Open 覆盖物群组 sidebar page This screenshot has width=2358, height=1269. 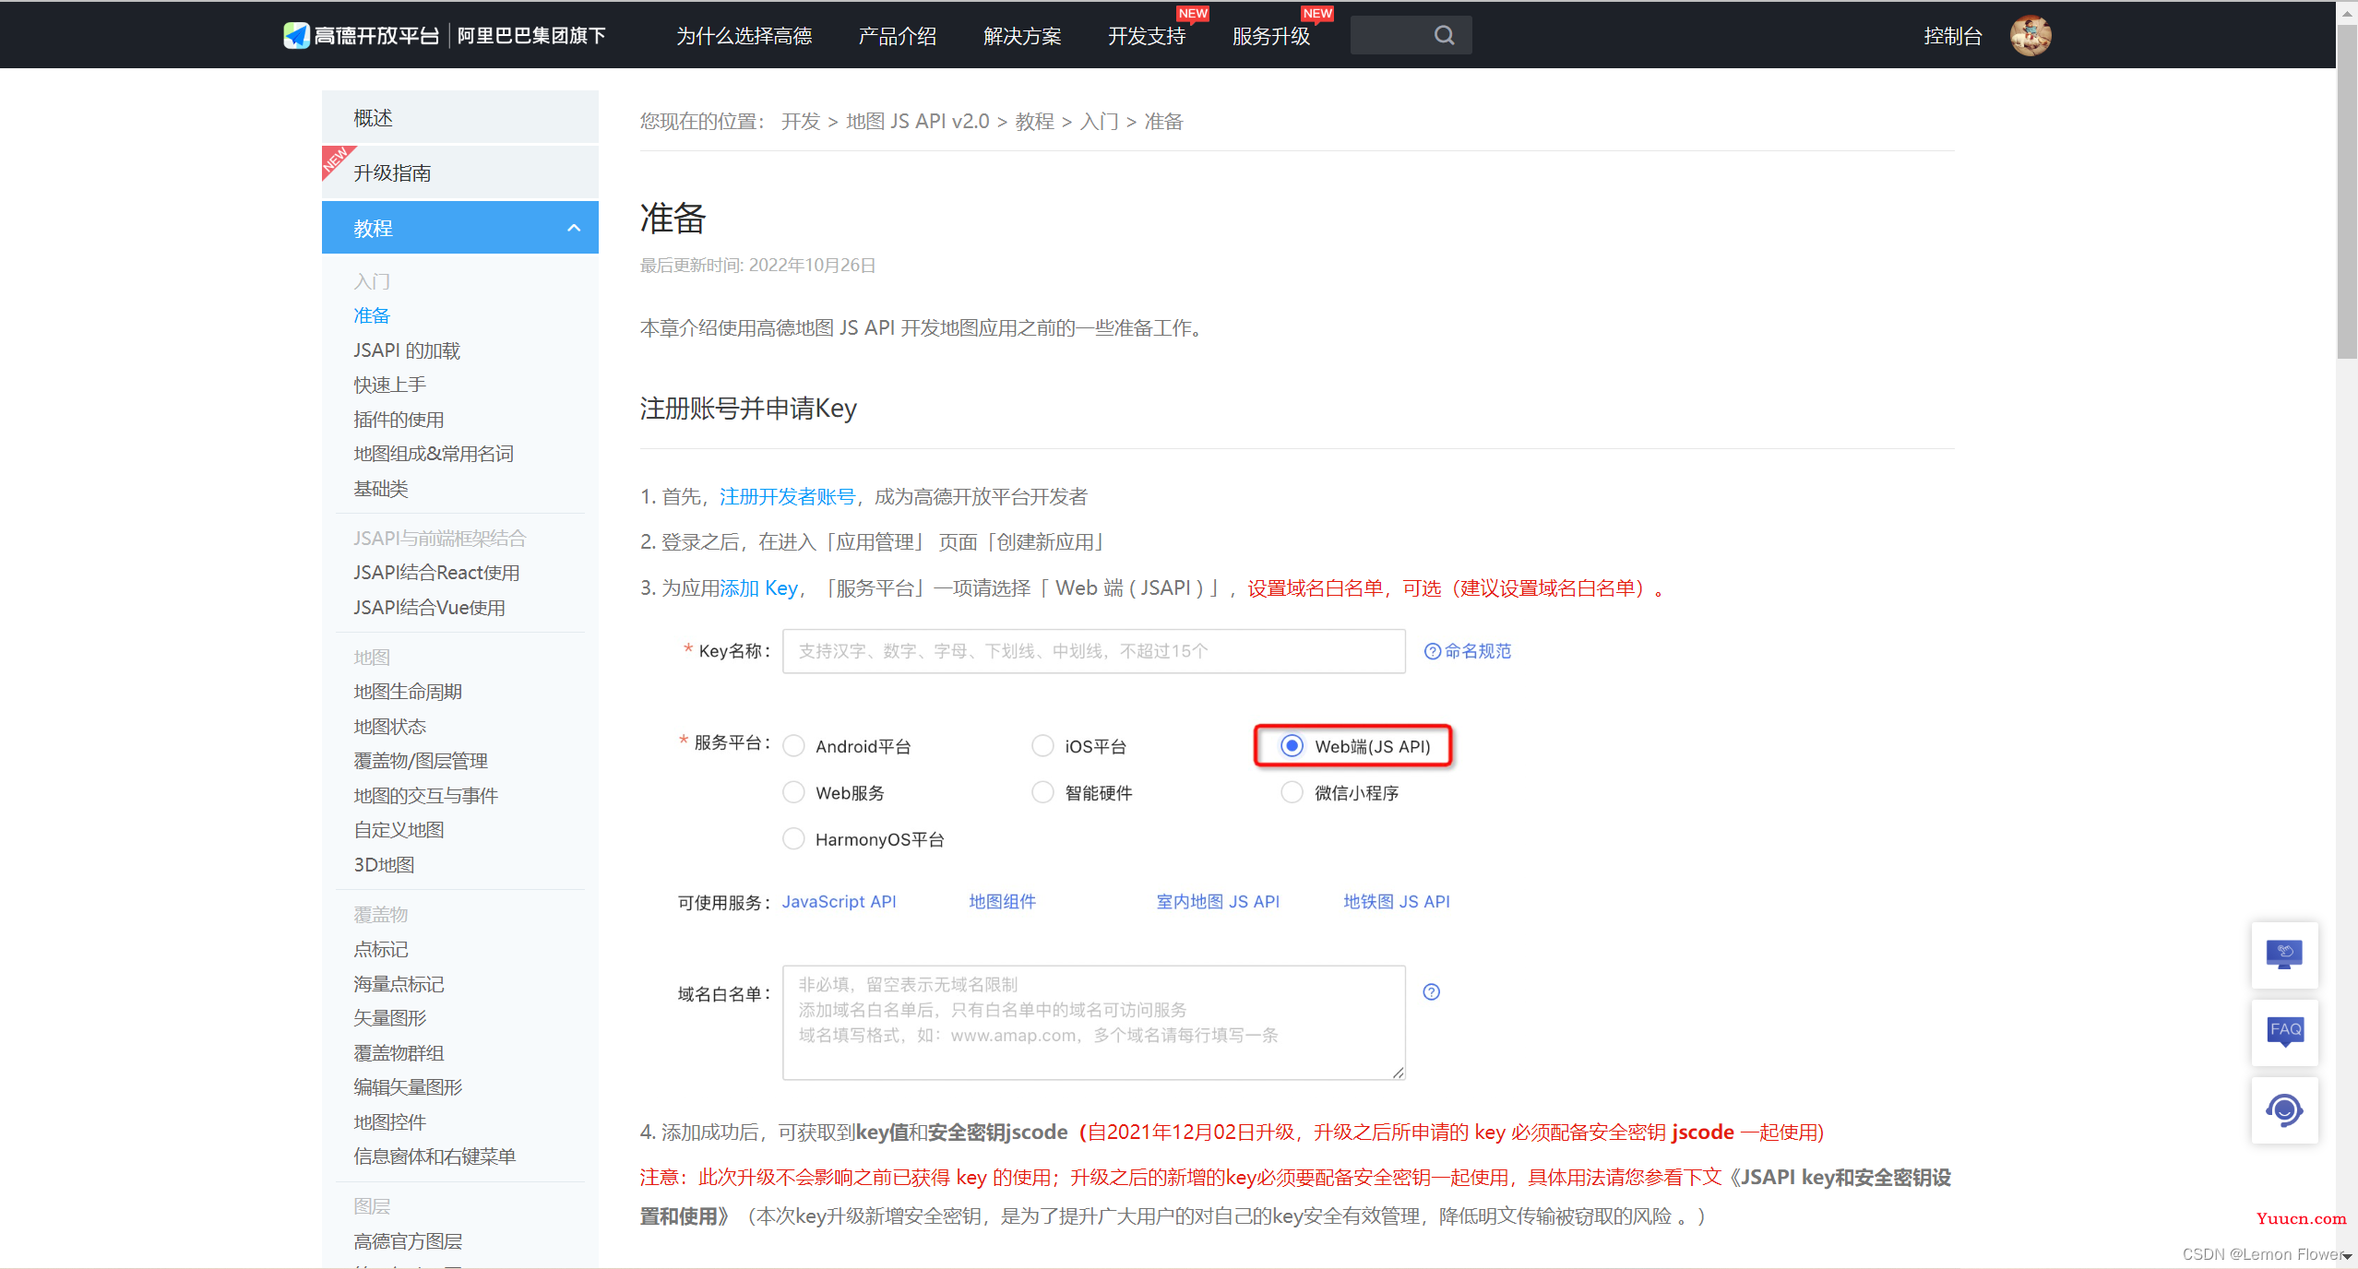pos(399,1053)
